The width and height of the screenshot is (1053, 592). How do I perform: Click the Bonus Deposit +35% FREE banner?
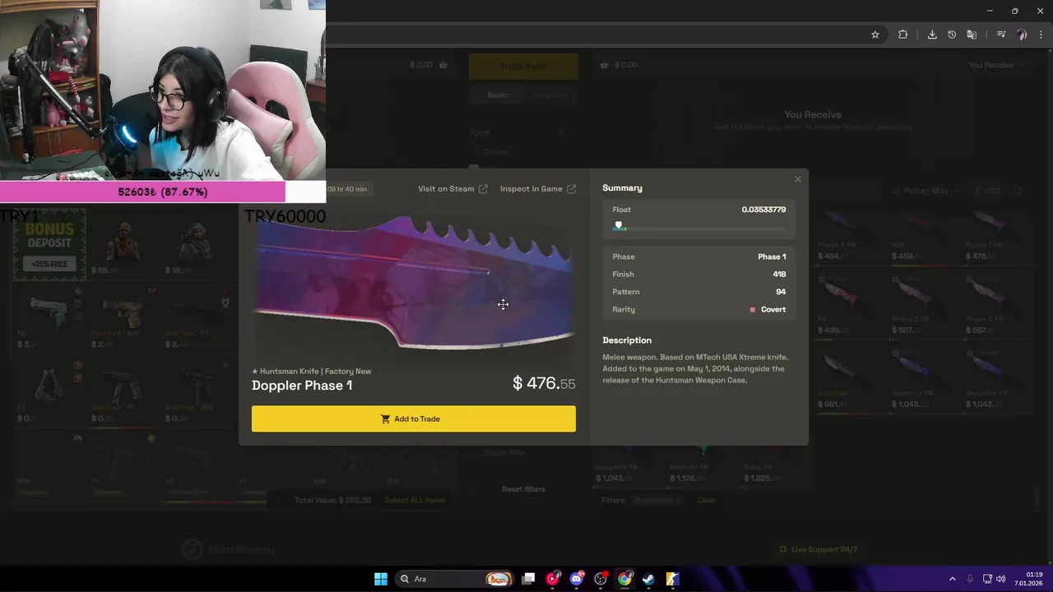point(49,244)
